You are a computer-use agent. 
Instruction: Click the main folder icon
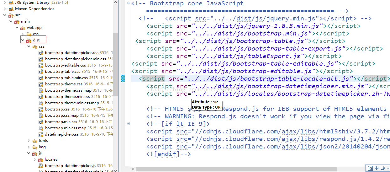coord(17,21)
